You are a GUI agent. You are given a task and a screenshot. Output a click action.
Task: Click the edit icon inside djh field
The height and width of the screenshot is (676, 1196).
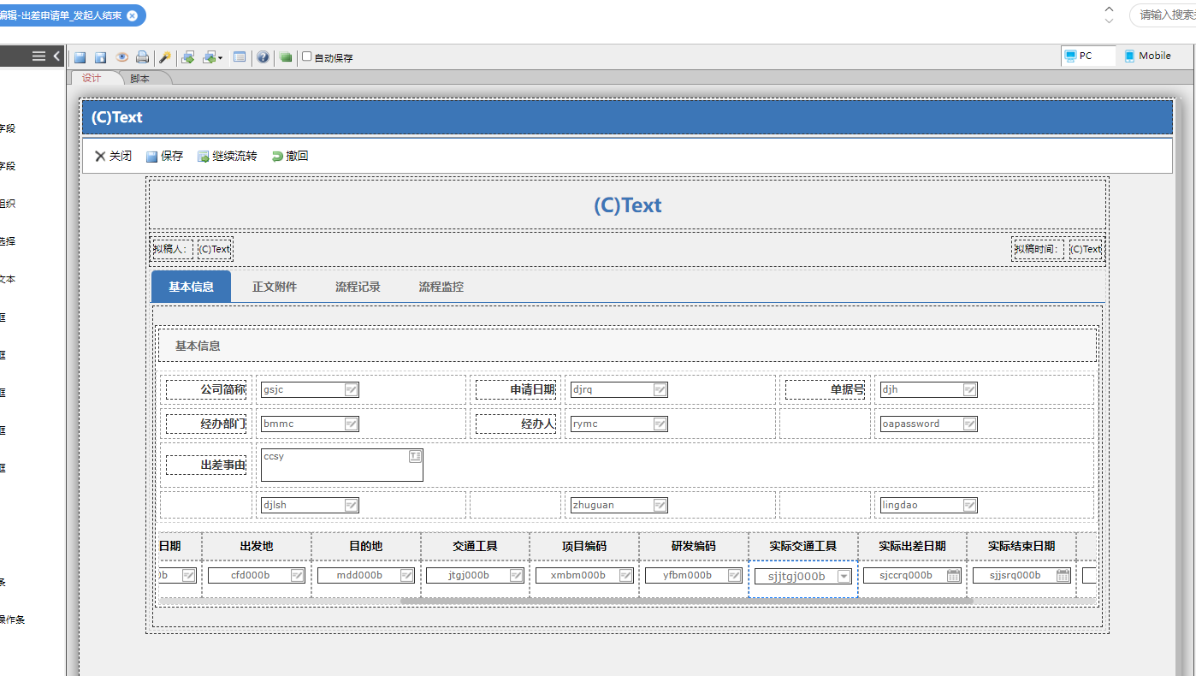(x=969, y=390)
